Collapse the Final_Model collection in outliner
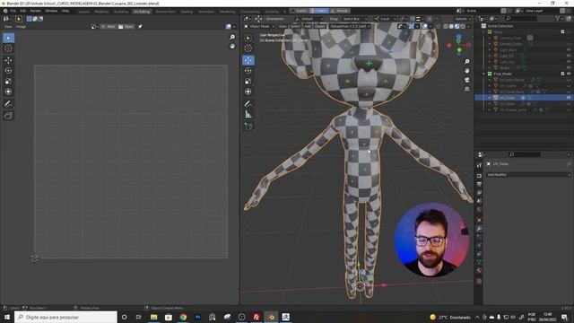 point(484,74)
